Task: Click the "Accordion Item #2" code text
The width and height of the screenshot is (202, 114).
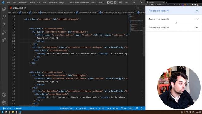Action: 47,82
